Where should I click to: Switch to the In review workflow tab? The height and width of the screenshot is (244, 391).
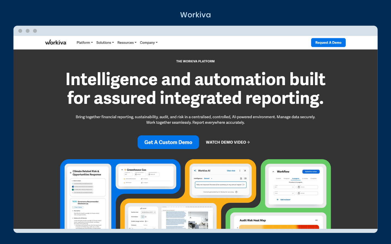coord(305,178)
